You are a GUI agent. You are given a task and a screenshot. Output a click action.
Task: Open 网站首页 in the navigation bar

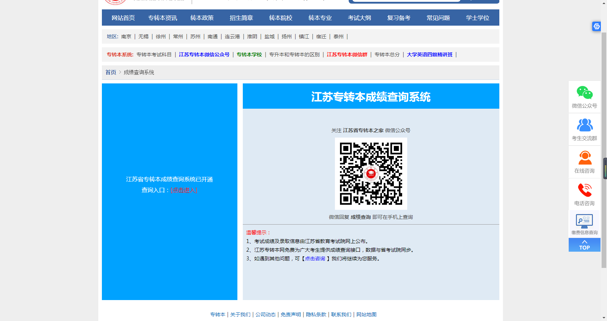coord(123,18)
